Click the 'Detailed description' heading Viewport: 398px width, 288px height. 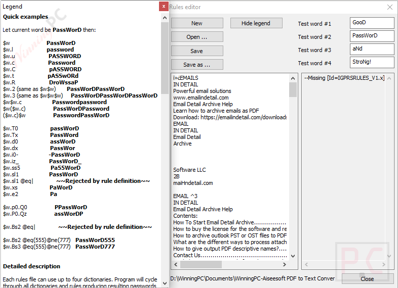[31, 266]
